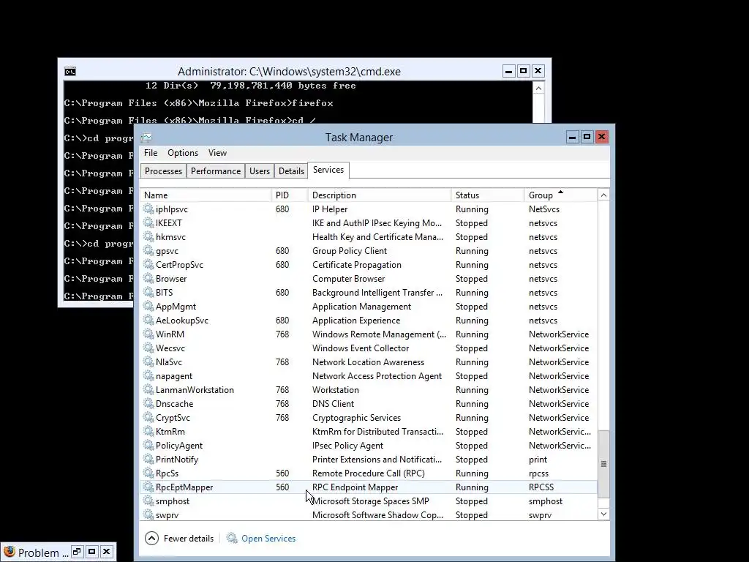Click the gear icon beside NlaSvc service
This screenshot has height=562, width=749.
[148, 361]
